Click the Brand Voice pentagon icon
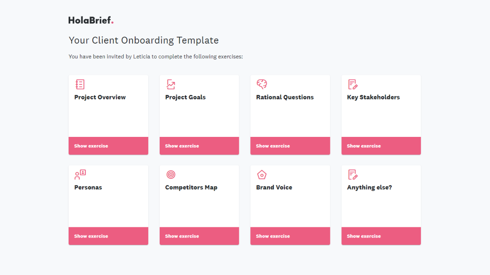The image size is (490, 275). coord(262,174)
